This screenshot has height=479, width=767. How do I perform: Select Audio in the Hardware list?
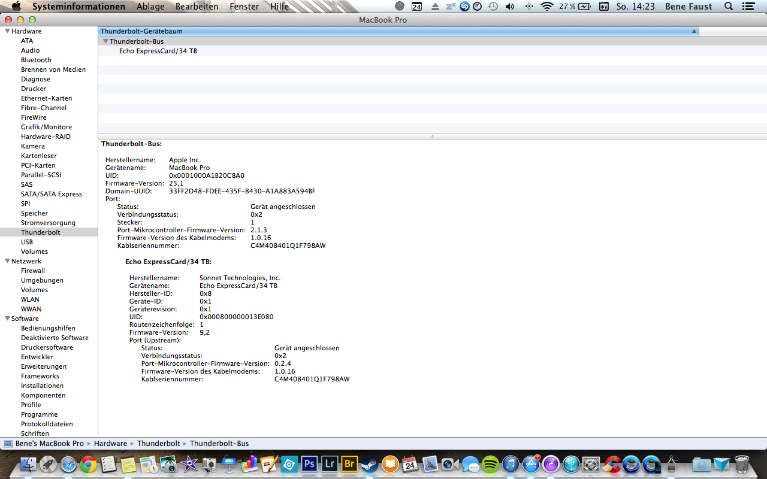click(31, 50)
